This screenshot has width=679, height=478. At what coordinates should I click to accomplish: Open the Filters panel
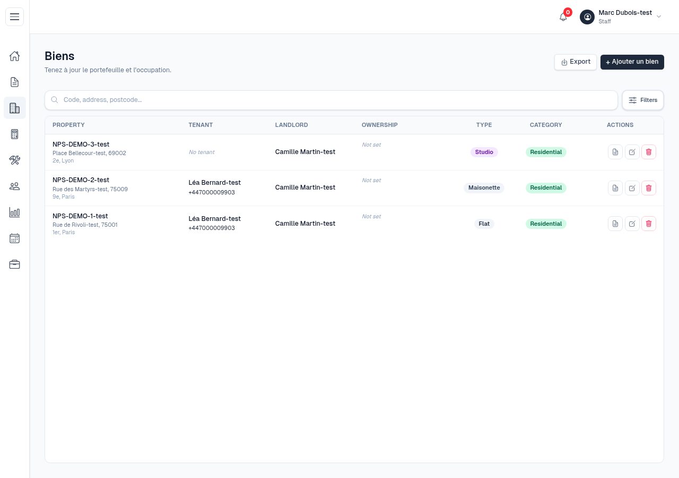(643, 100)
